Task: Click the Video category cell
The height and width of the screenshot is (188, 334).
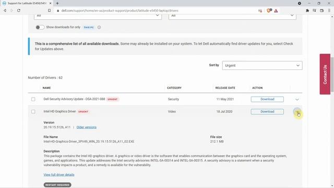Action: click(172, 111)
